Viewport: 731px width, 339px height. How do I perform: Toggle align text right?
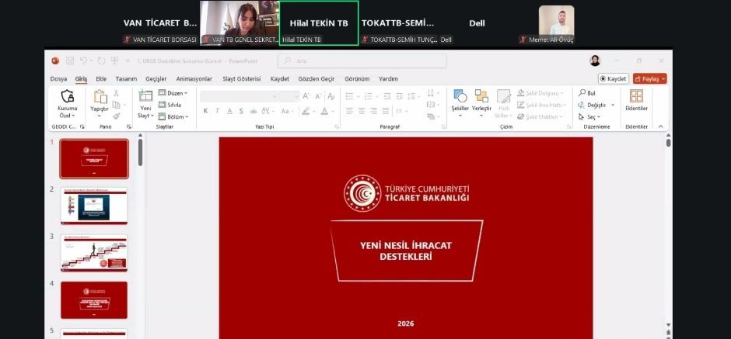click(373, 111)
